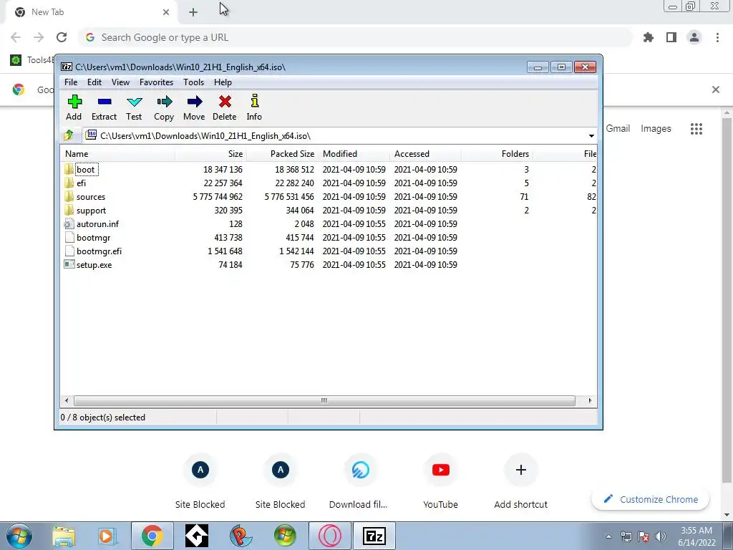Click the red Delete icon
Screen dimensions: 733x550
pos(225,102)
